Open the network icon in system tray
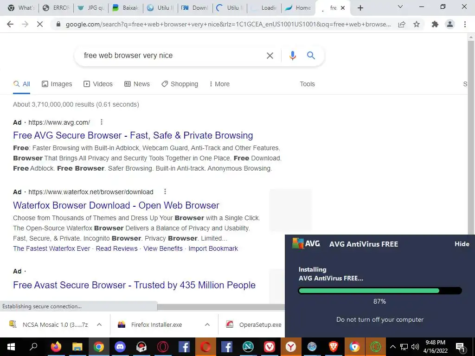Viewport: 475px width, 356px height. pos(404,347)
